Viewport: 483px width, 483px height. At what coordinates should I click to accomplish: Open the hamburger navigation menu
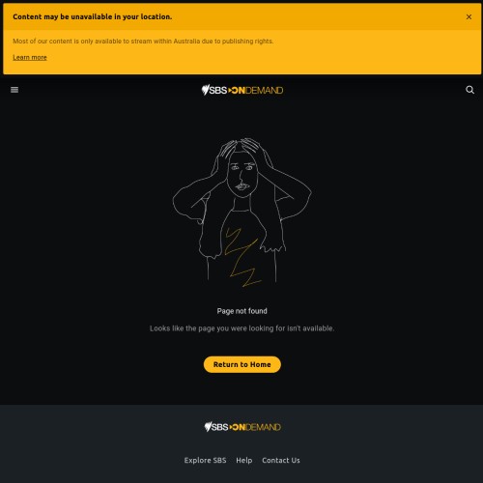14,90
